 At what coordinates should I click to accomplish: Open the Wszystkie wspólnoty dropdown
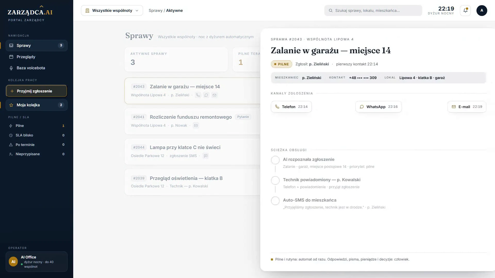pos(112,11)
